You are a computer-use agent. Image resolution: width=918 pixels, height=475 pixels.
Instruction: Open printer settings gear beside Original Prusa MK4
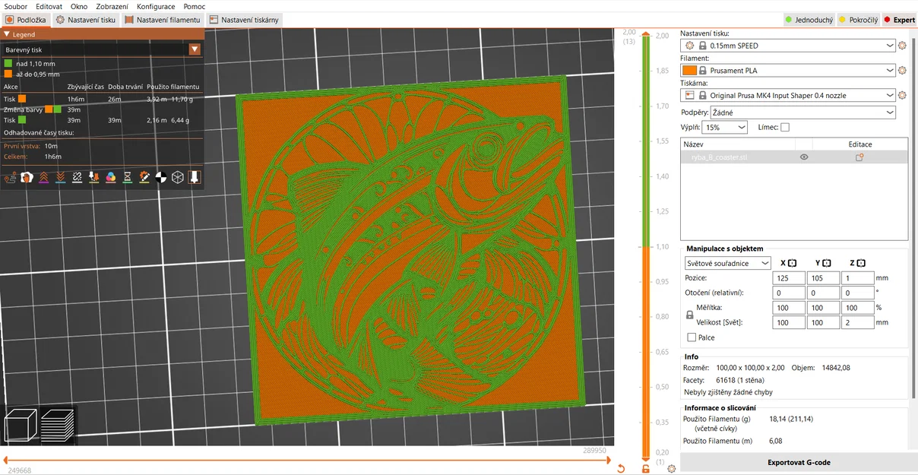click(x=902, y=96)
